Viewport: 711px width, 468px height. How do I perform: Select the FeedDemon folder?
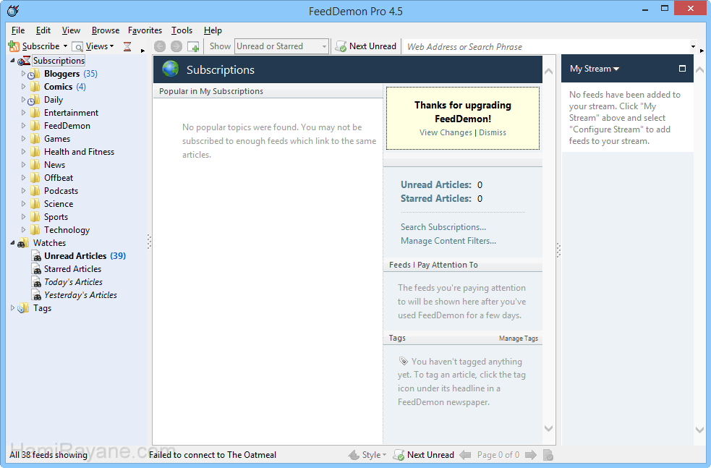pyautogui.click(x=67, y=126)
